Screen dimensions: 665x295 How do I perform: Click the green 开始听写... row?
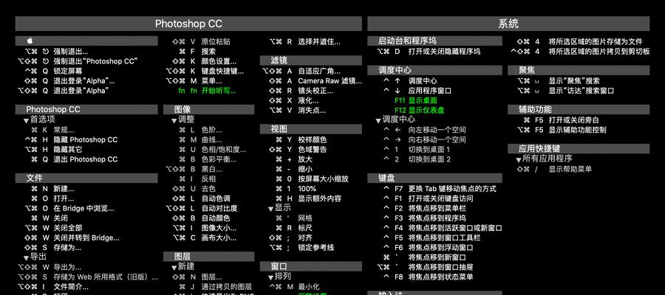click(208, 91)
